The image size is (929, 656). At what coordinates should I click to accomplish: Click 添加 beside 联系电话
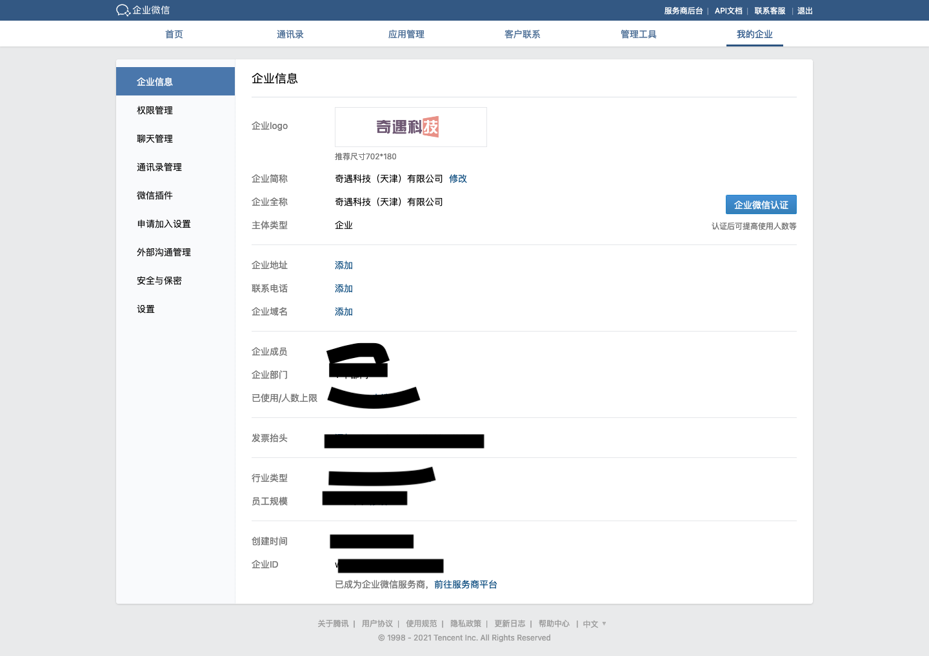344,288
